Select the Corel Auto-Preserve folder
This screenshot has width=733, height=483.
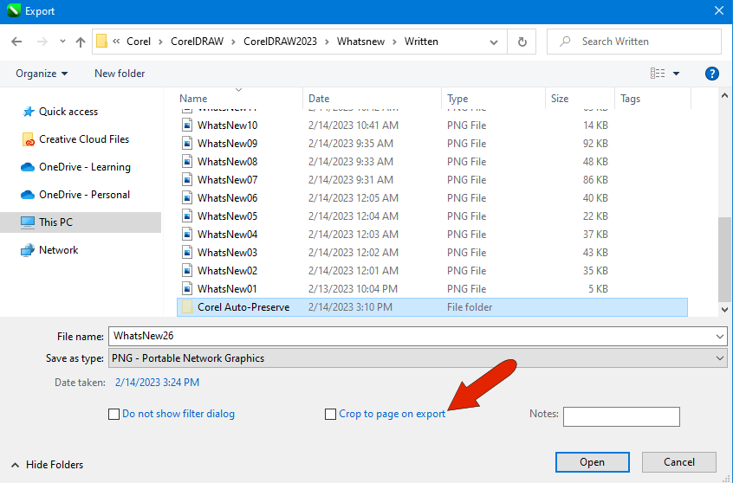(243, 307)
